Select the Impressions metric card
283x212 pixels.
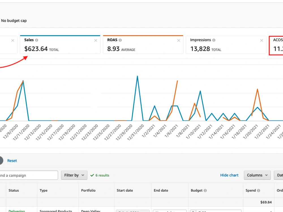[226, 45]
